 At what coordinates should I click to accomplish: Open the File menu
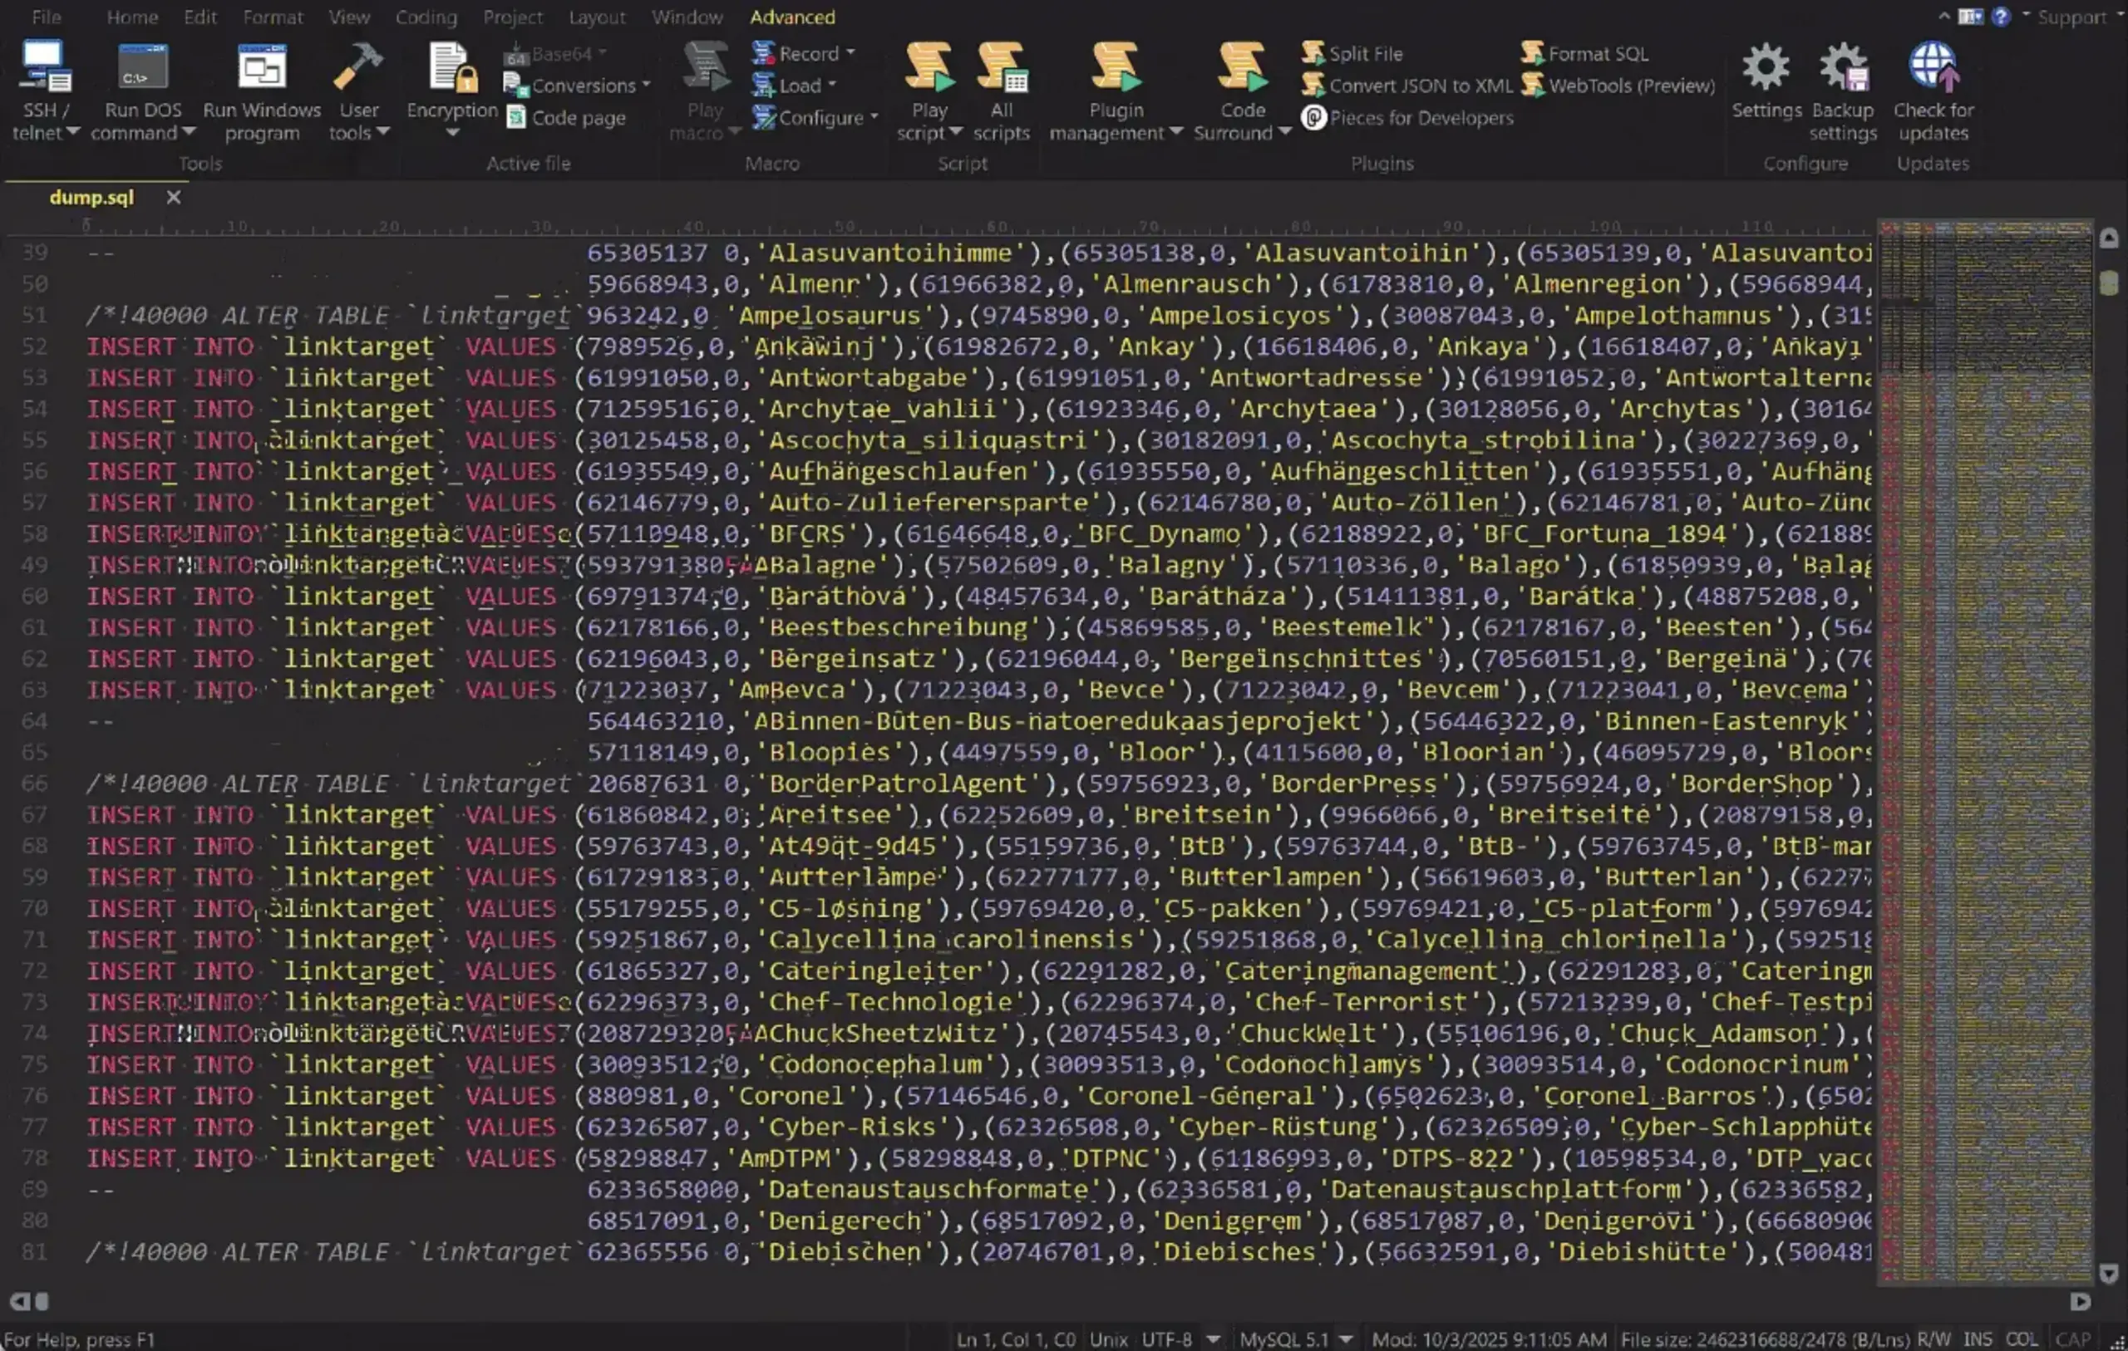(x=46, y=17)
